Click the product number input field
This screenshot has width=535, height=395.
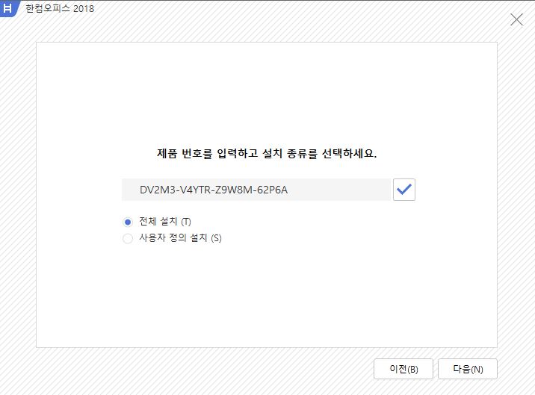(256, 190)
